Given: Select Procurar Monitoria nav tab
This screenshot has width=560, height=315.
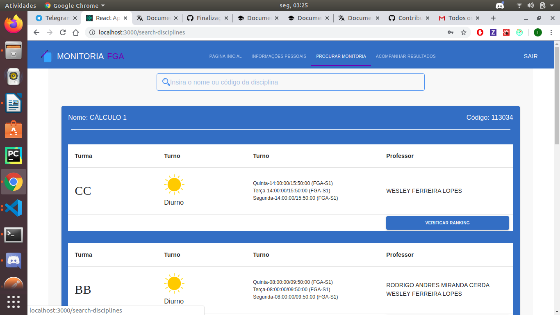Looking at the screenshot, I should click(341, 56).
